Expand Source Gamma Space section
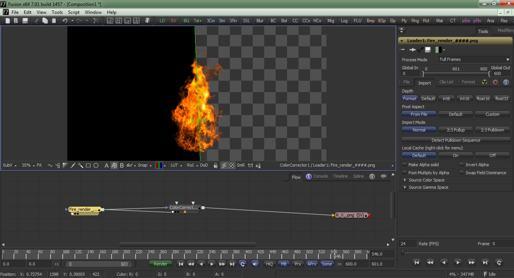Image resolution: width=514 pixels, height=278 pixels. tap(405, 187)
